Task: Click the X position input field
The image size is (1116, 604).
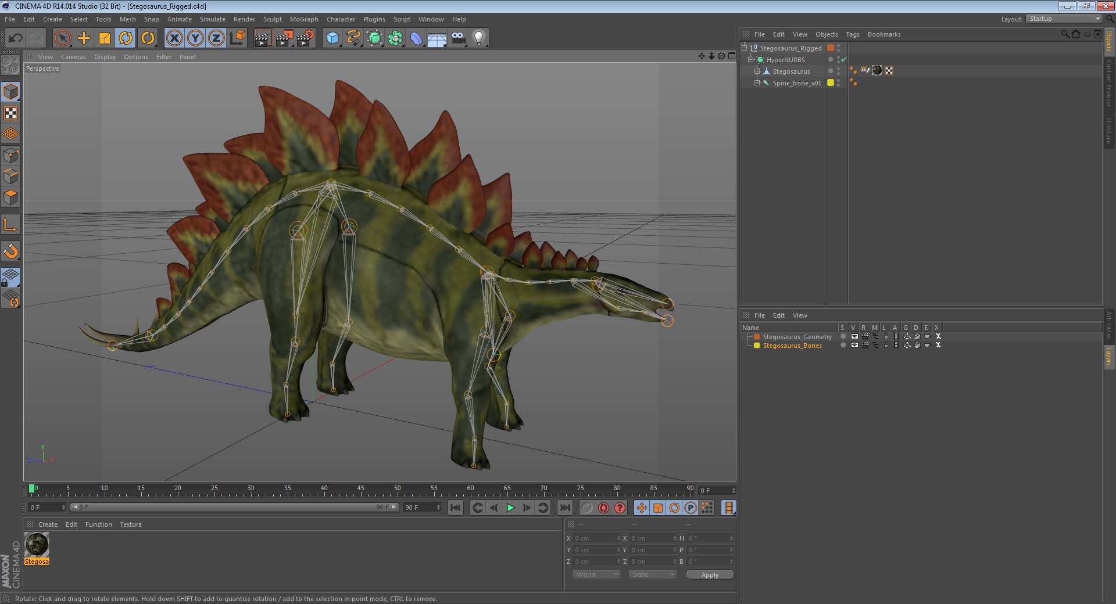Action: coord(597,538)
